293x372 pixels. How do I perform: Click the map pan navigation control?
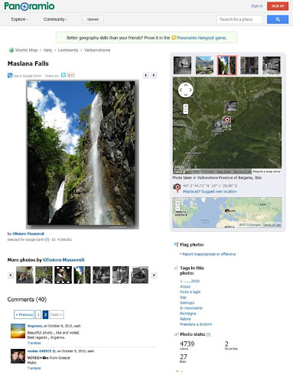(185, 90)
